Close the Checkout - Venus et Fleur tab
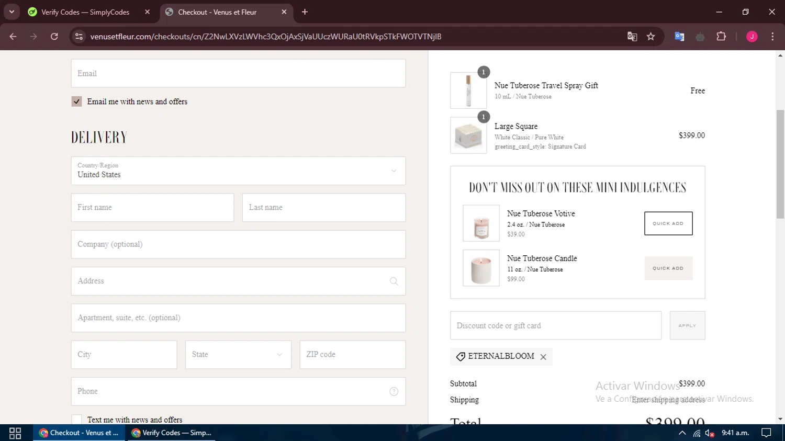The image size is (785, 441). (x=284, y=12)
